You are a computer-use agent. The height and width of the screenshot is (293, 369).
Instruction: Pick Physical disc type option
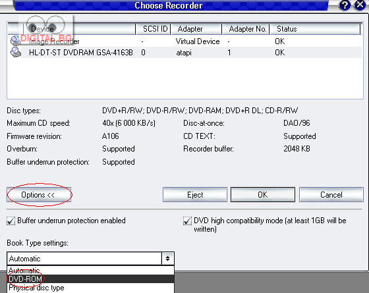point(91,288)
